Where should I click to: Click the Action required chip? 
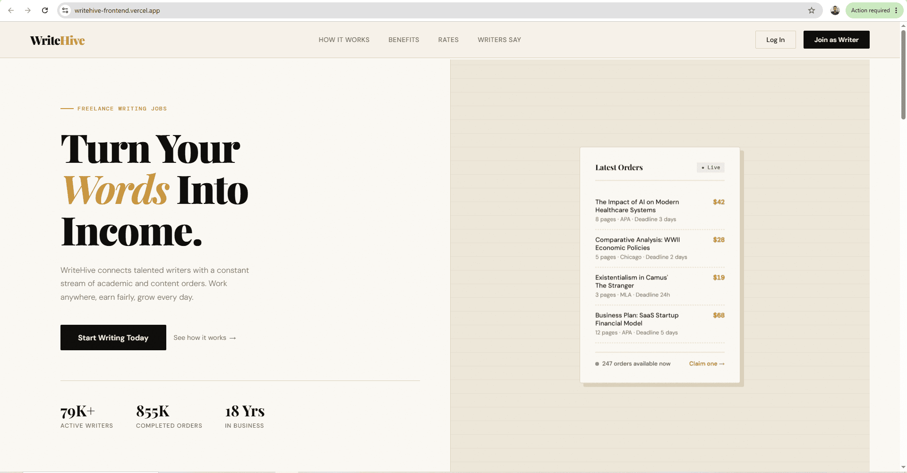coord(870,10)
